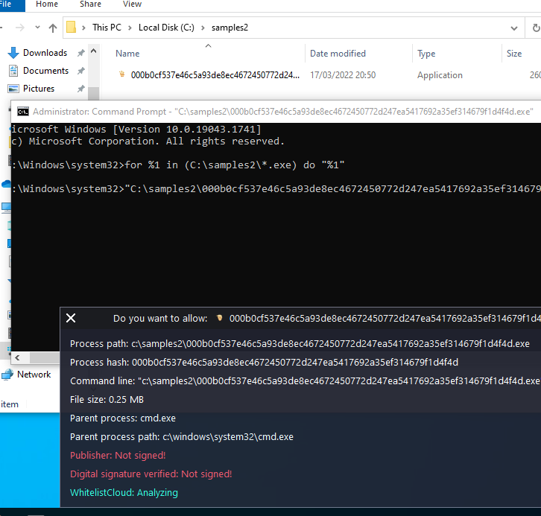This screenshot has width=541, height=516.
Task: Click folder icon in address bar
Action: (x=71, y=28)
